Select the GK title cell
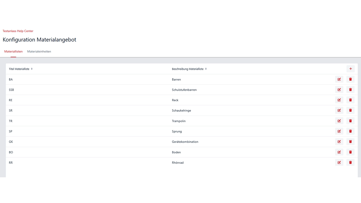 point(11,142)
